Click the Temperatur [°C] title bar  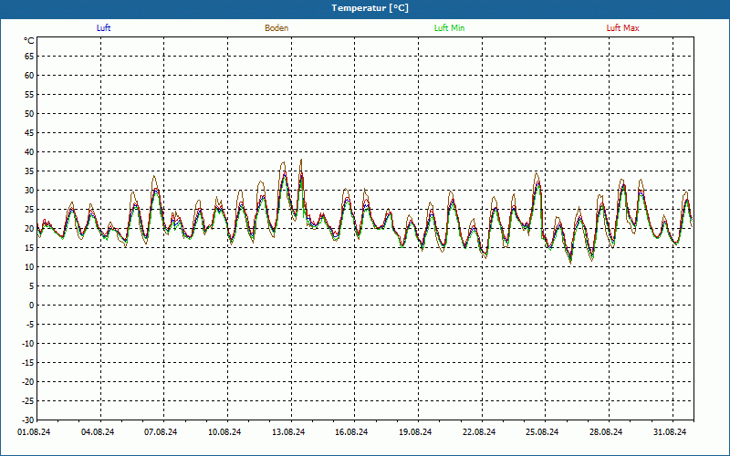365,8
